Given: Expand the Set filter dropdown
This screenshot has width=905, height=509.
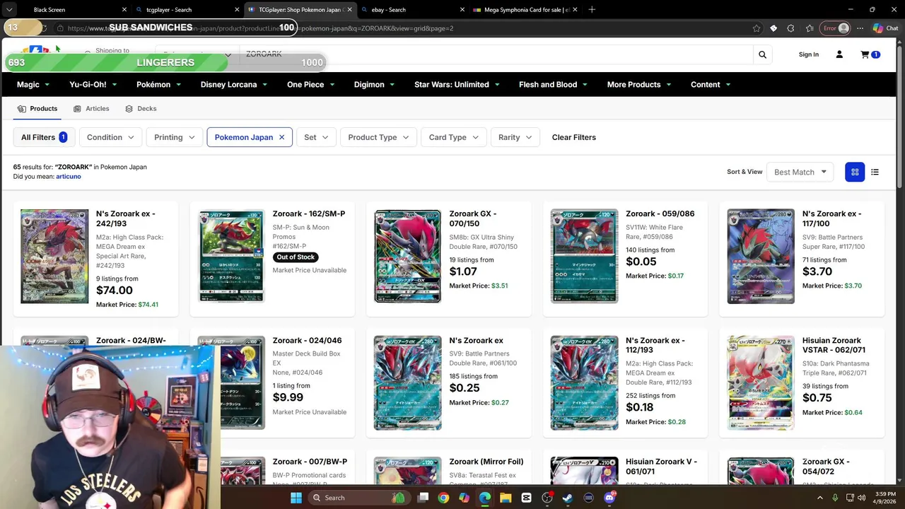Looking at the screenshot, I should 315,137.
